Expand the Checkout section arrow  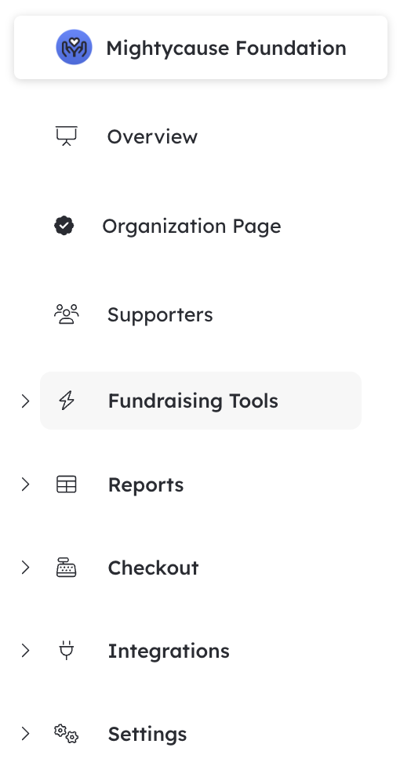26,568
